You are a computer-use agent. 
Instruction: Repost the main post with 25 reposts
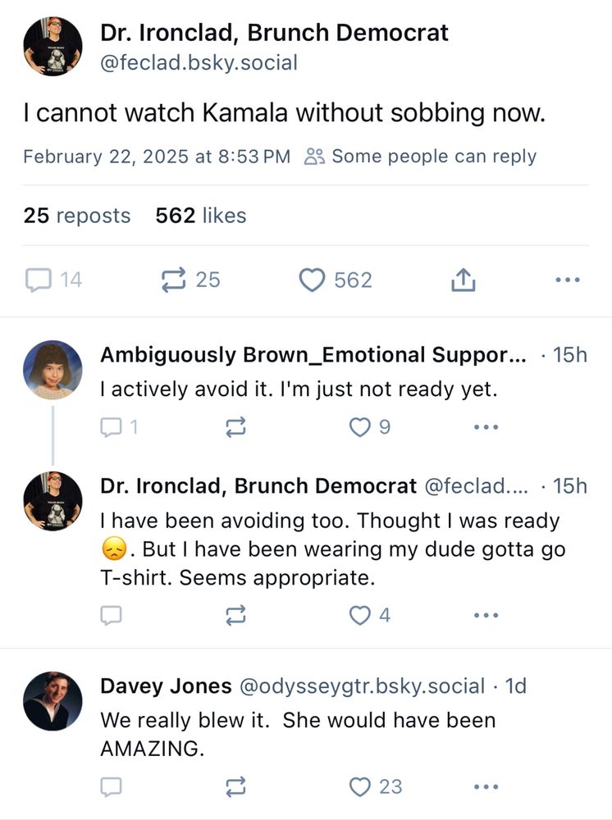[x=173, y=280]
